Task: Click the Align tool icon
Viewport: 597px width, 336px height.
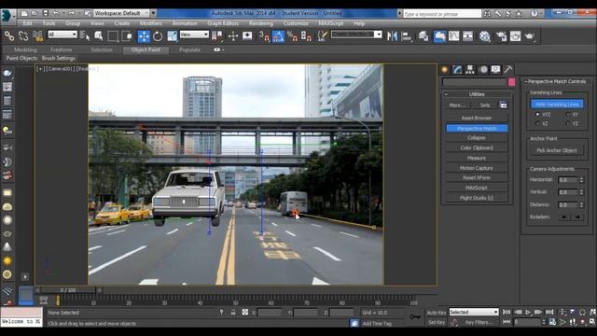Action: click(x=407, y=36)
